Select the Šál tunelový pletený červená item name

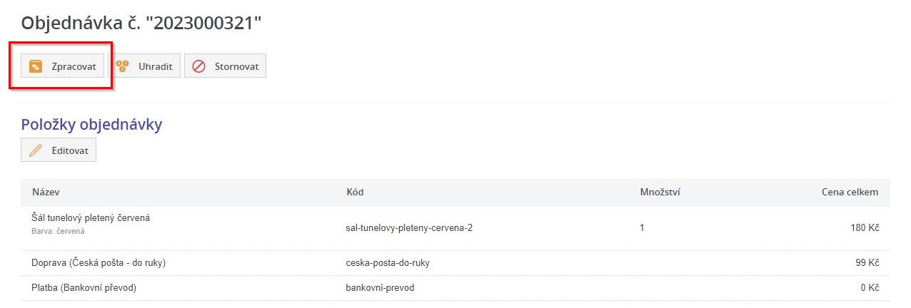[91, 217]
